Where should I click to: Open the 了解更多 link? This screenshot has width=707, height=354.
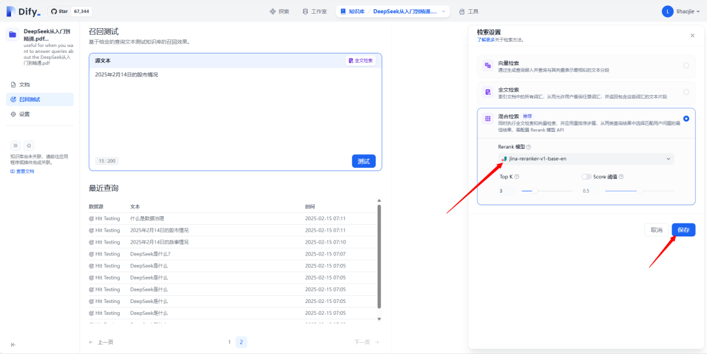point(485,40)
